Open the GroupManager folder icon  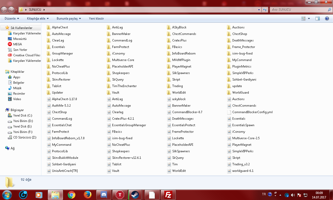click(x=48, y=53)
